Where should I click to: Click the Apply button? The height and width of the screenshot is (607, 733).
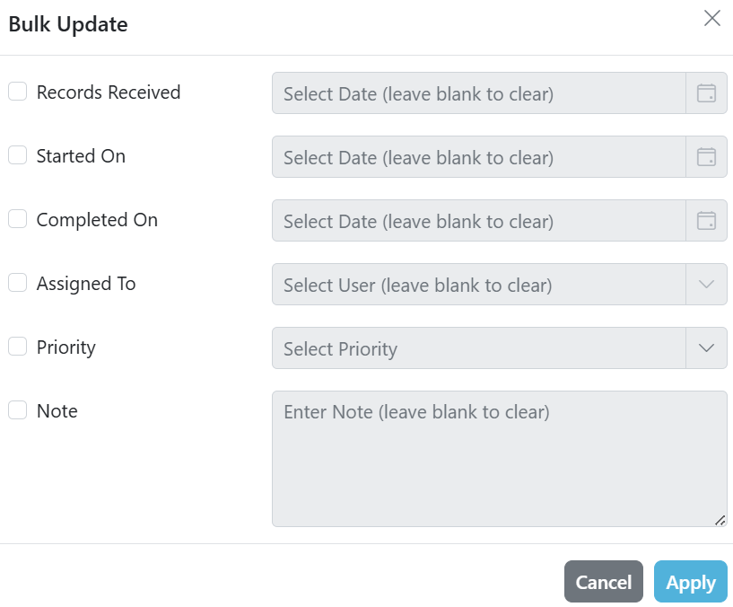tap(691, 582)
